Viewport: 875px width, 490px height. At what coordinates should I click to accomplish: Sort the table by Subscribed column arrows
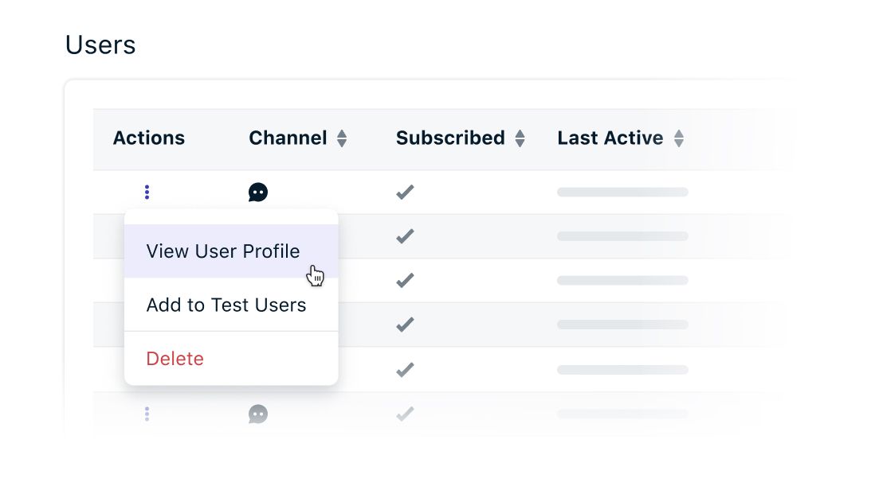tap(520, 138)
